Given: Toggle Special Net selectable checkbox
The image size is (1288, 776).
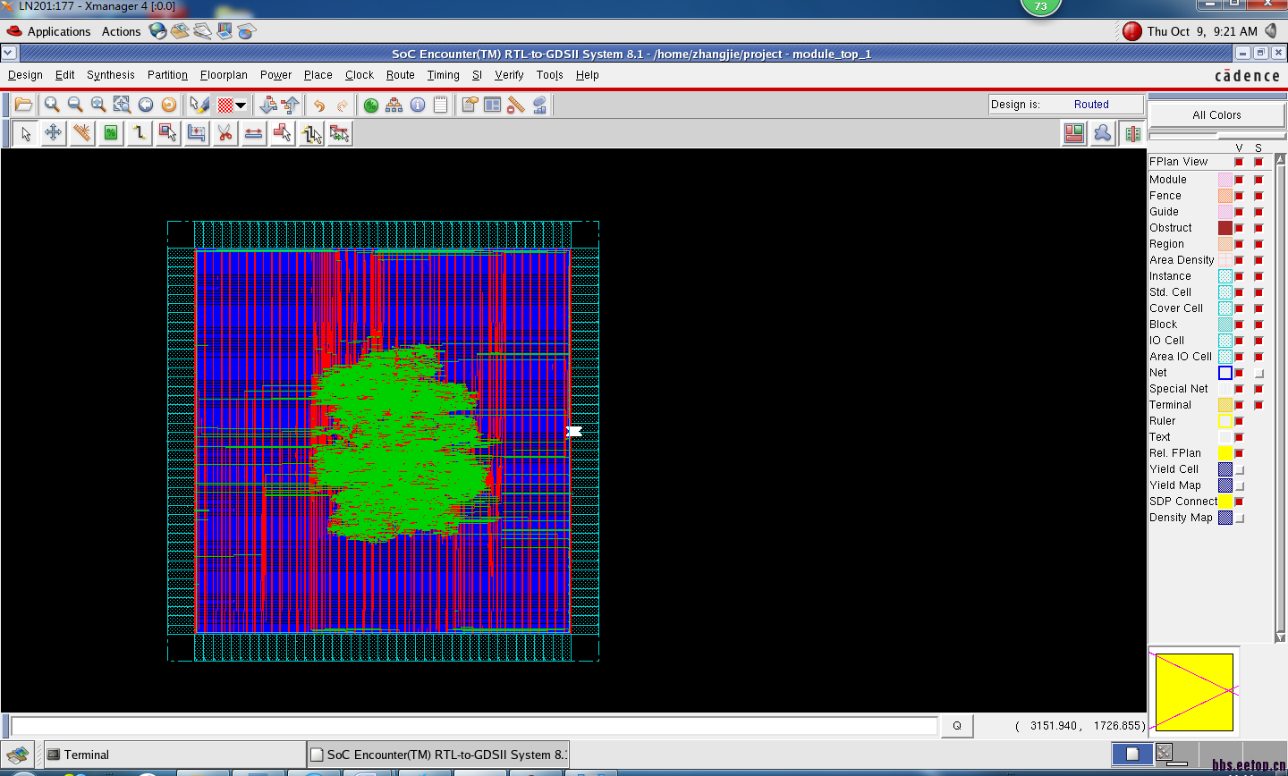Looking at the screenshot, I should tap(1258, 389).
